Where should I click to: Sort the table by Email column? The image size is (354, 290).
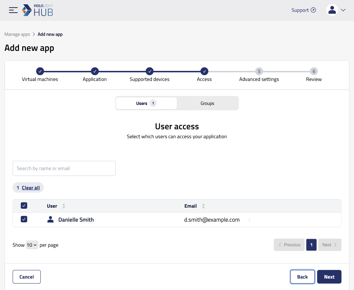click(203, 206)
